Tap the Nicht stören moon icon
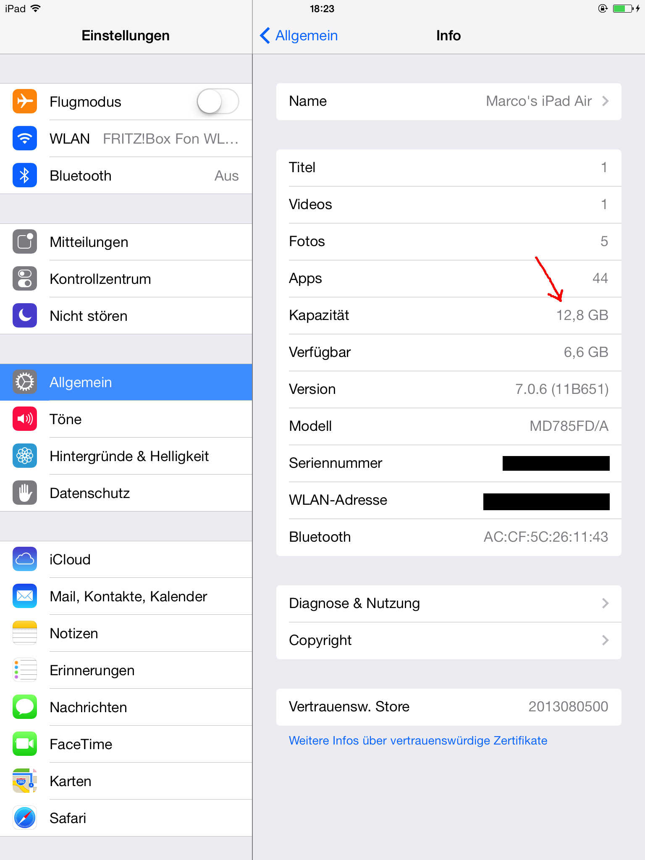Screen dimensions: 645x860 [x=25, y=315]
